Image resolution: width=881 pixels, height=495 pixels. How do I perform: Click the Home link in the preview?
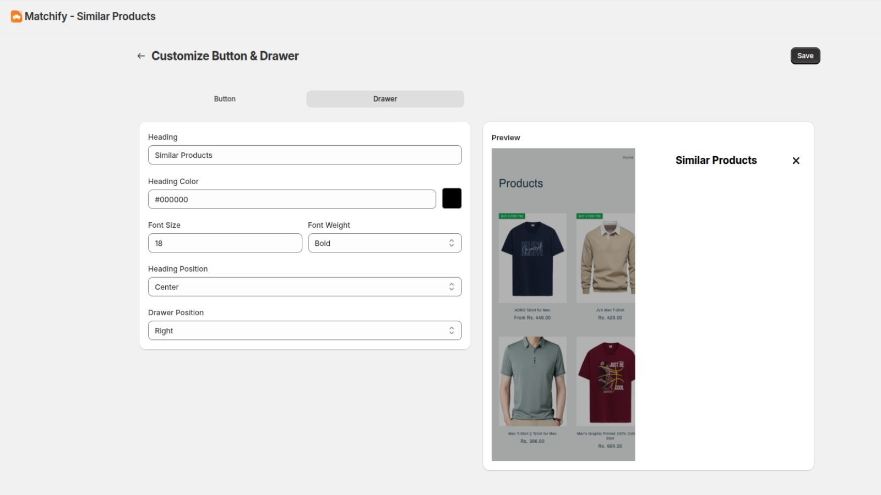[627, 157]
